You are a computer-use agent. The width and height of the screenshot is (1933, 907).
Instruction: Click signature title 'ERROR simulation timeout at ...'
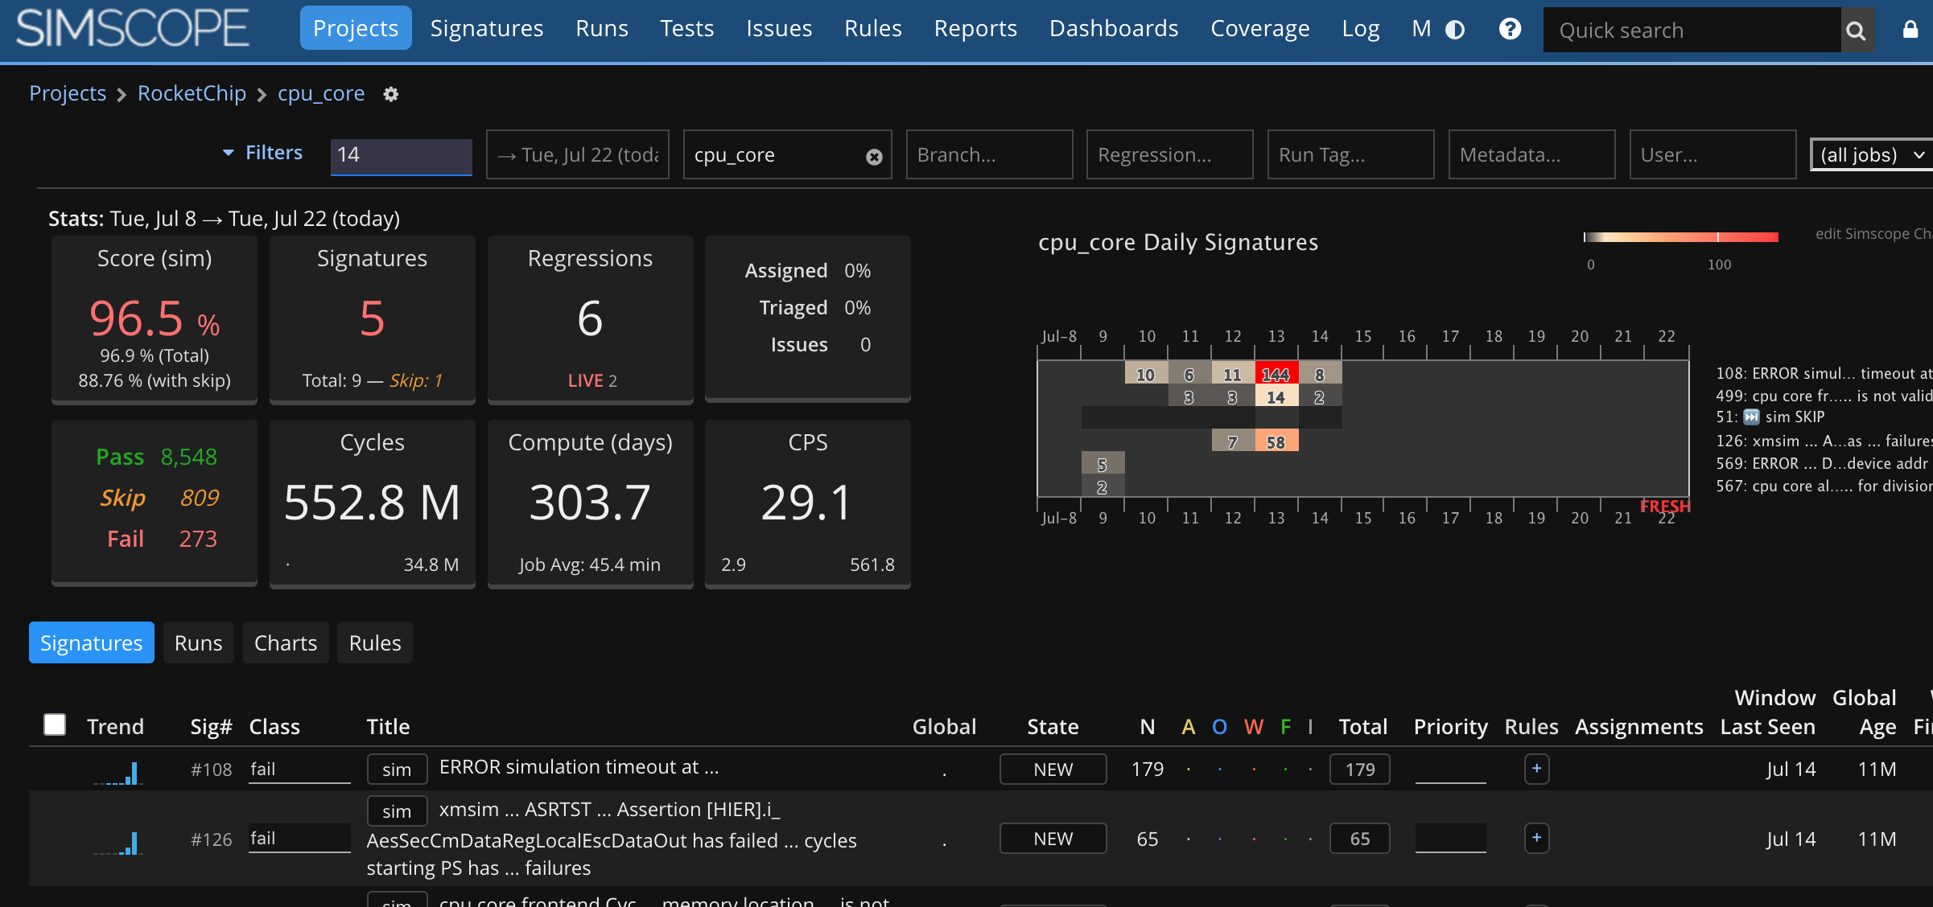coord(579,767)
